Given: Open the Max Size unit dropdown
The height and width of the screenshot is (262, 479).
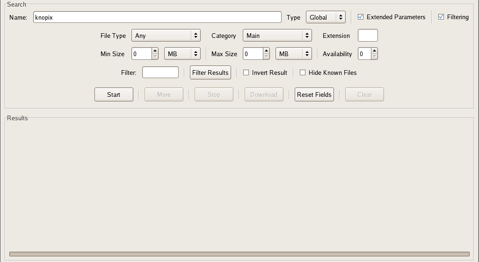Looking at the screenshot, I should point(293,54).
